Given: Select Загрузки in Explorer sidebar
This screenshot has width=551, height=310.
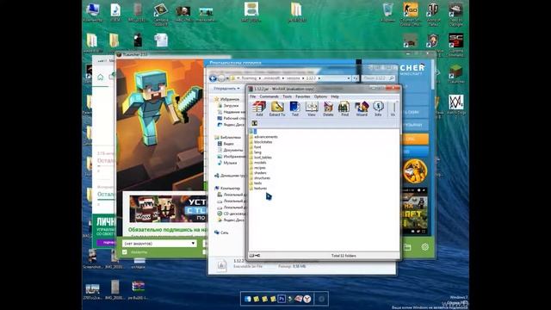Looking at the screenshot, I should [x=228, y=105].
